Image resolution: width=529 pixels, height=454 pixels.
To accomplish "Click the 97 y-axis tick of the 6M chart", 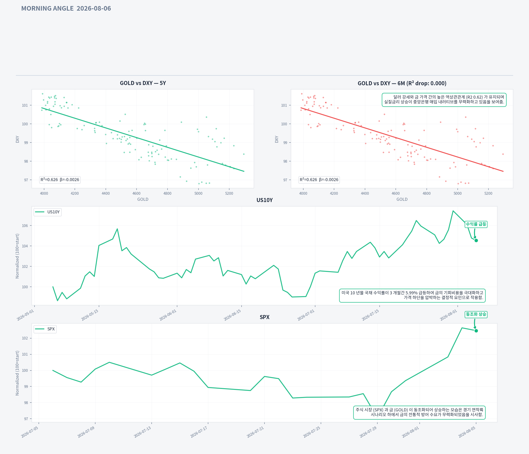I will click(285, 180).
